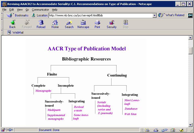Image resolution: width=194 pixels, height=133 pixels.
Task: Maximize the Netscape window
Action: 183,4
